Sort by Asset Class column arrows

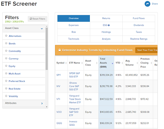click(97, 63)
